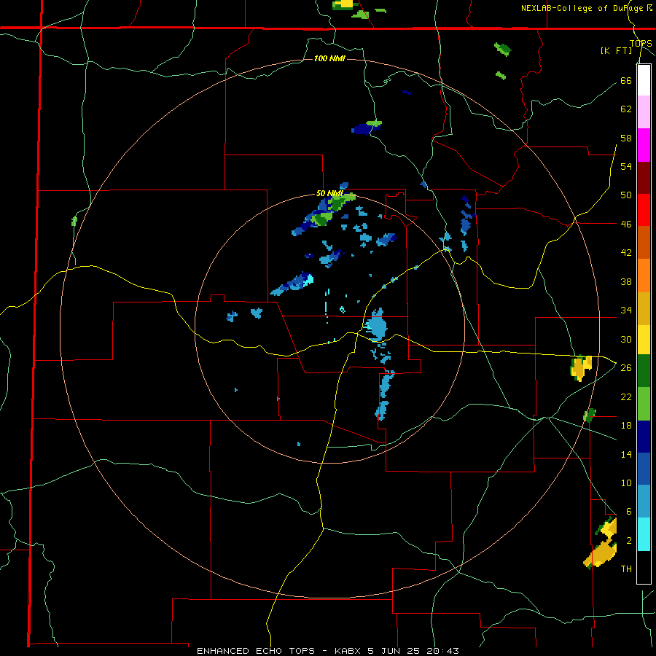Click the "6" legend scale label
This screenshot has height=656, width=656.
pyautogui.click(x=628, y=511)
